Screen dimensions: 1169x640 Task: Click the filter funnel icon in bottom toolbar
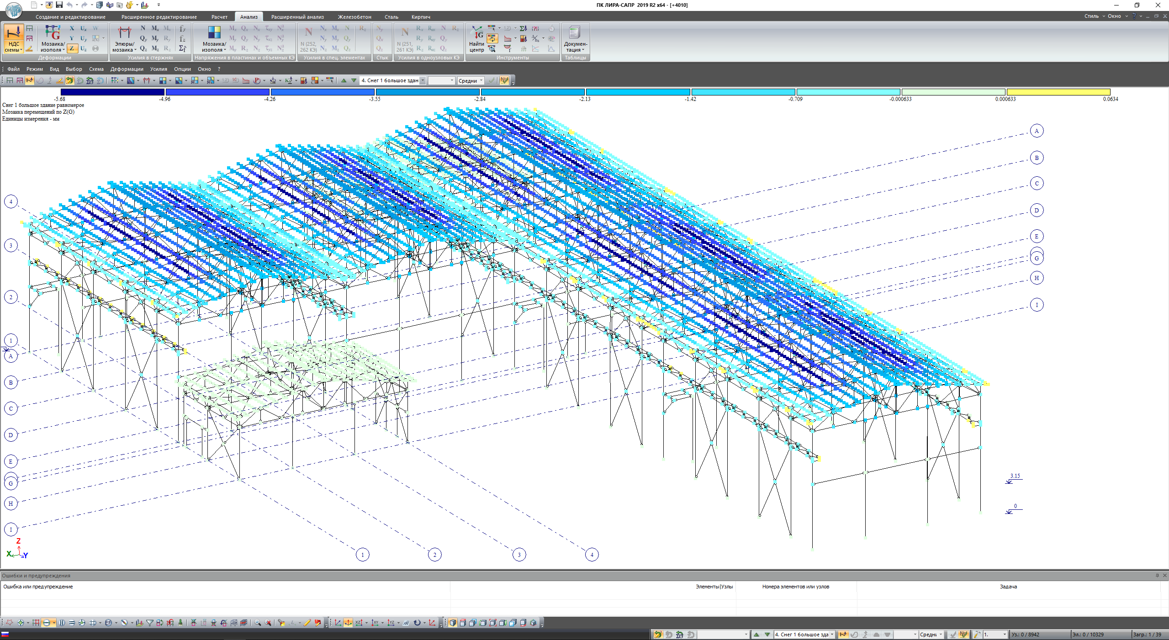point(149,623)
